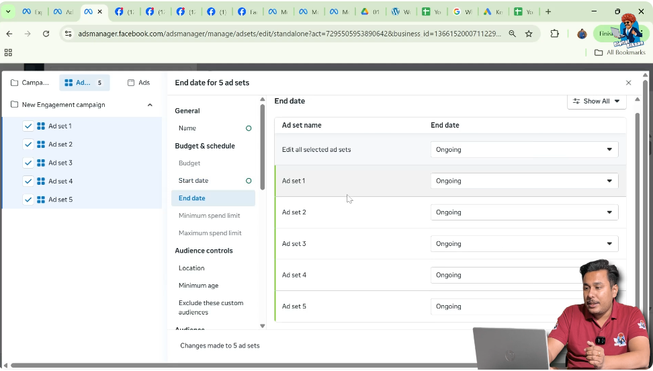Screen dimensions: 653x371
Task: Open the Ads tab in editor
Action: (x=138, y=83)
